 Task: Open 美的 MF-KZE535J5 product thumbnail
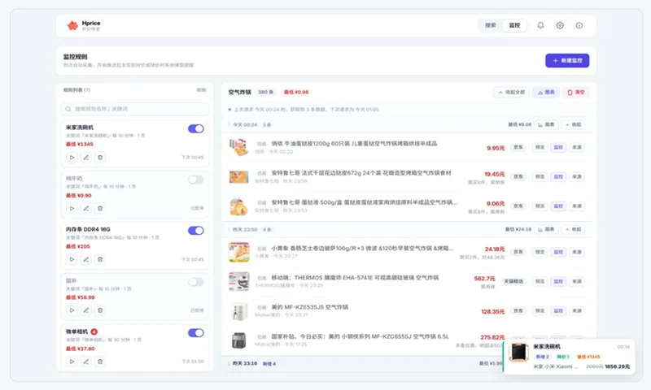click(238, 311)
